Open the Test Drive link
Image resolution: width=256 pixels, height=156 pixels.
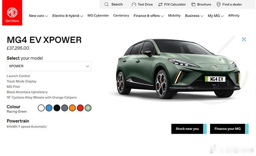pyautogui.click(x=145, y=5)
